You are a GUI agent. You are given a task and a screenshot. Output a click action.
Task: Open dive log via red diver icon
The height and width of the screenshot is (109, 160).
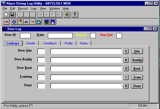6,22
